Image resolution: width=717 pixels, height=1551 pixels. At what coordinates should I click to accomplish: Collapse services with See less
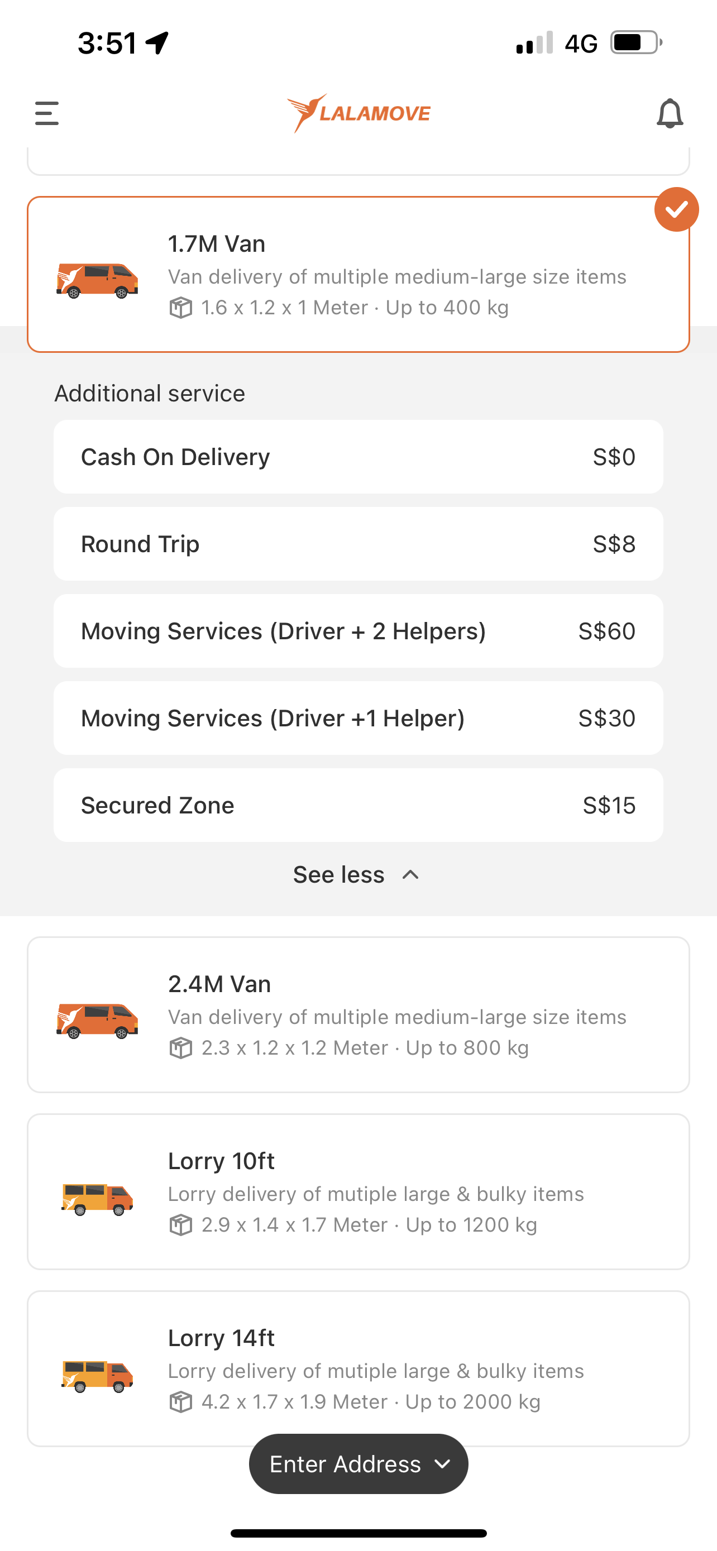point(356,874)
